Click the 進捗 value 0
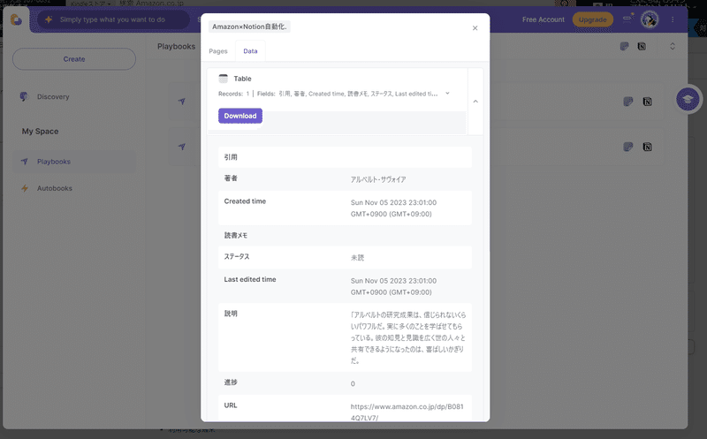Image resolution: width=707 pixels, height=439 pixels. tap(353, 383)
